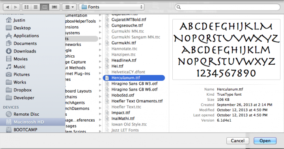Click the Impact.ttf file icon
This screenshot has height=149, width=284.
click(x=107, y=113)
